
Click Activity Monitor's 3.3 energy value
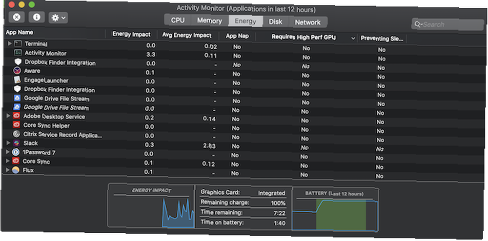[x=151, y=55]
